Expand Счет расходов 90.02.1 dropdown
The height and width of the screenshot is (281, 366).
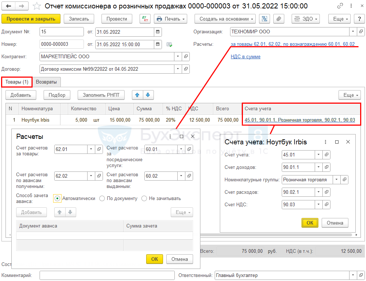click(319, 192)
